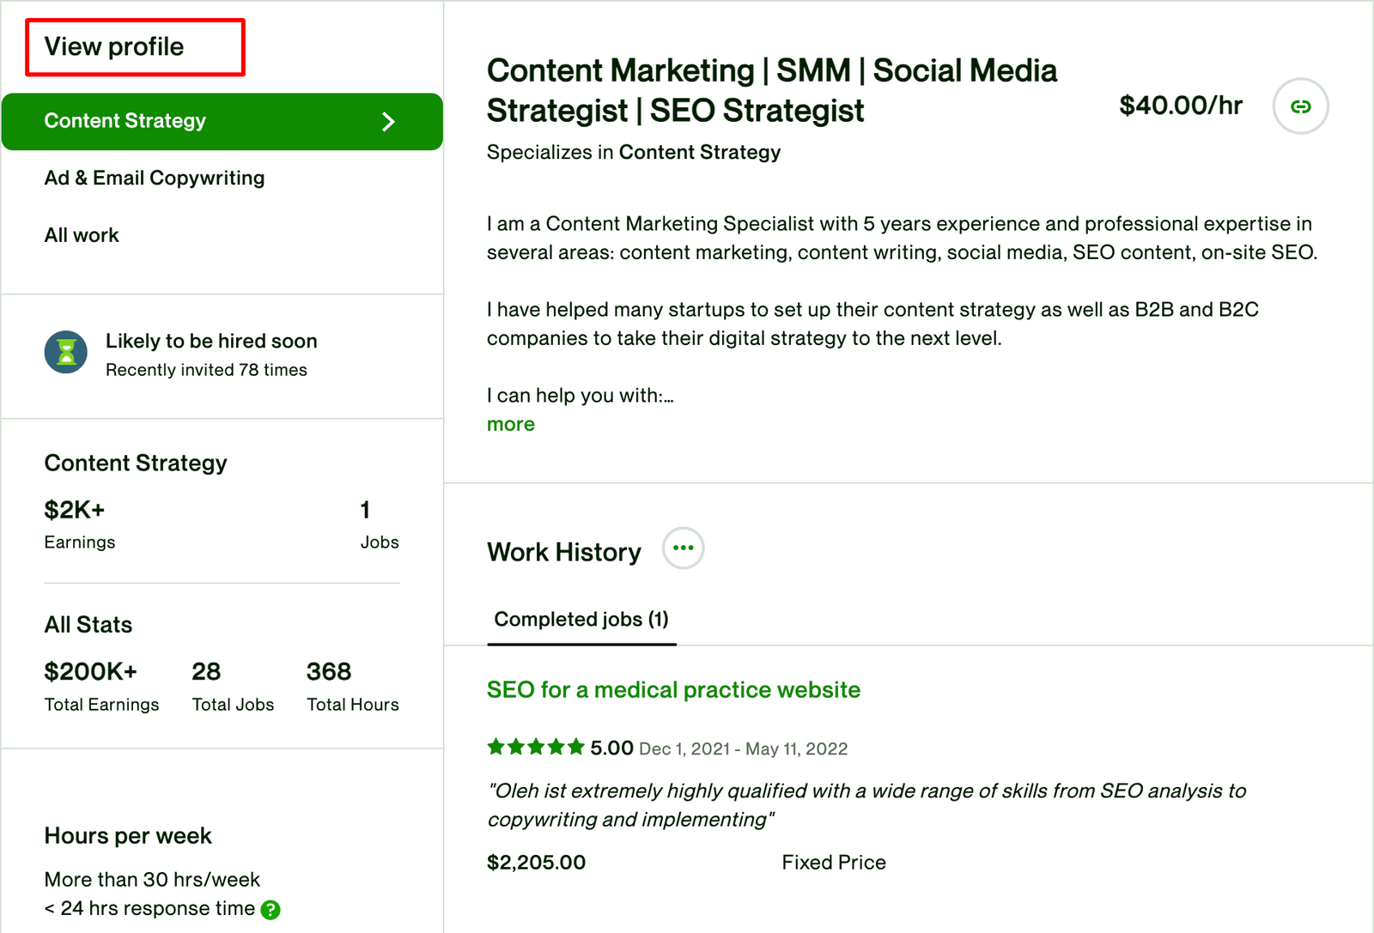Screen dimensions: 1374x933
Task: Click the $40.00/hr hourly rate
Action: 1181,106
